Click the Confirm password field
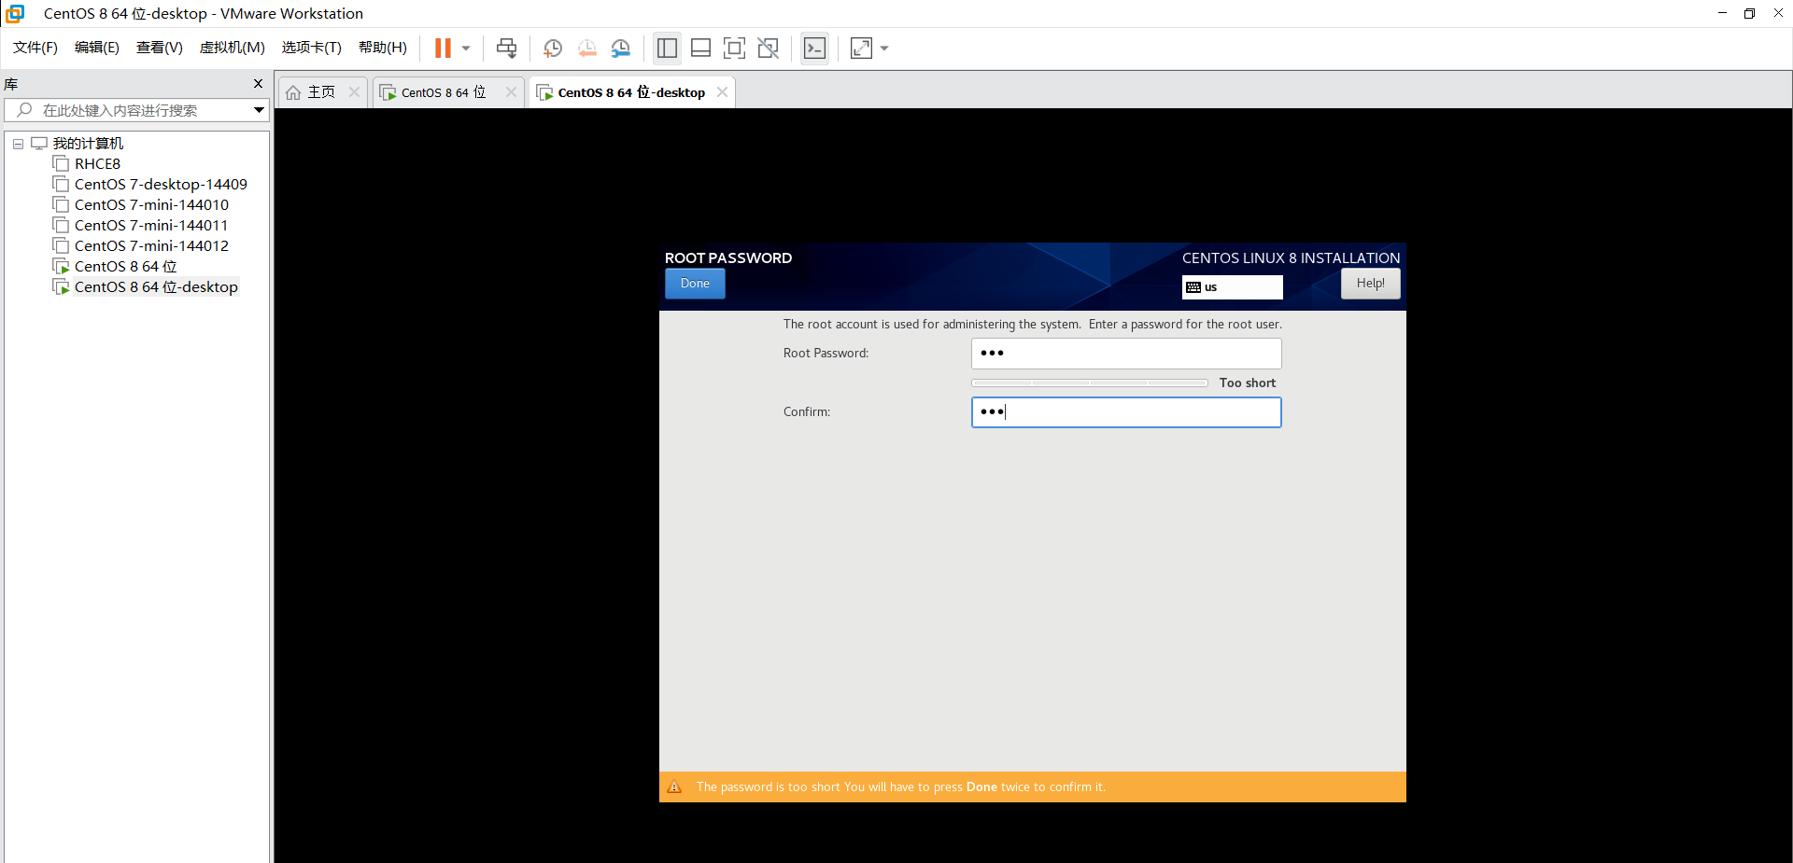The image size is (1793, 863). [x=1126, y=412]
